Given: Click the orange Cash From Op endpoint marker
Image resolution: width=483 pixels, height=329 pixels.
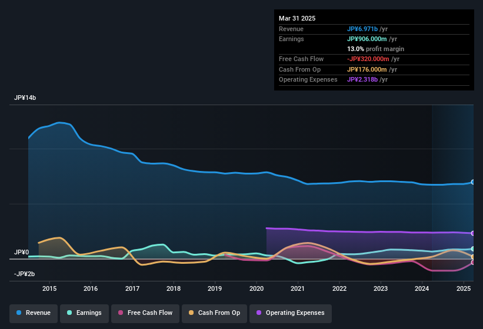Looking at the screenshot, I should click(x=473, y=257).
